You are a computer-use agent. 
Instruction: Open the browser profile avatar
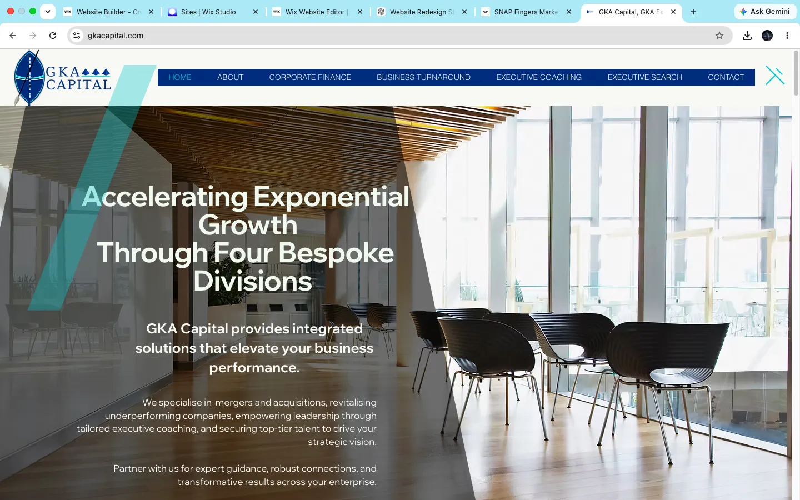pos(767,36)
